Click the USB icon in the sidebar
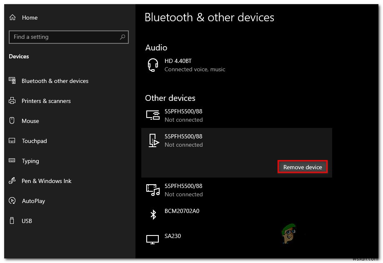383x263 pixels. click(x=12, y=221)
